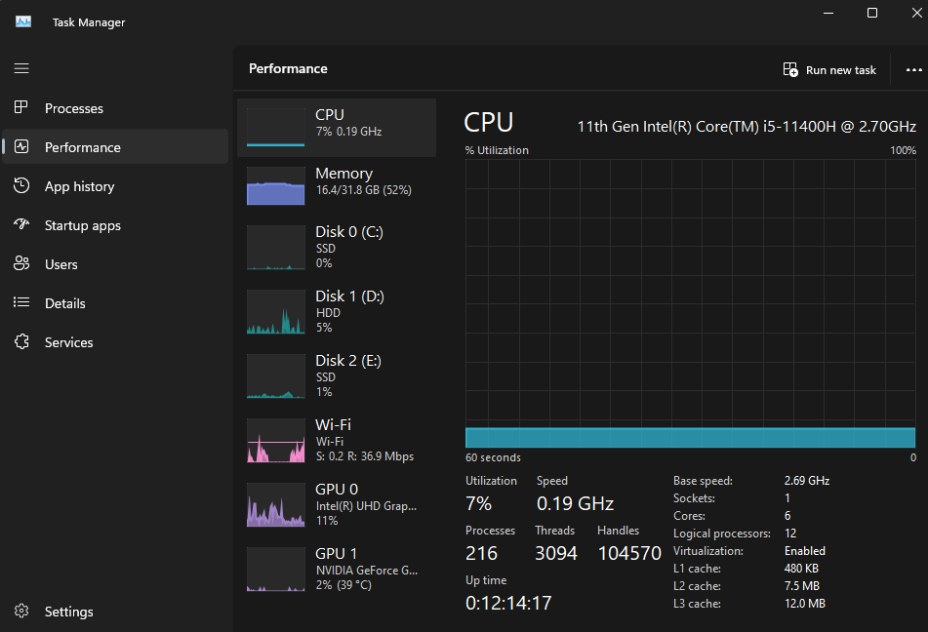Select the CPU mini graph thumbnail
The width and height of the screenshot is (928, 632).
tap(275, 127)
